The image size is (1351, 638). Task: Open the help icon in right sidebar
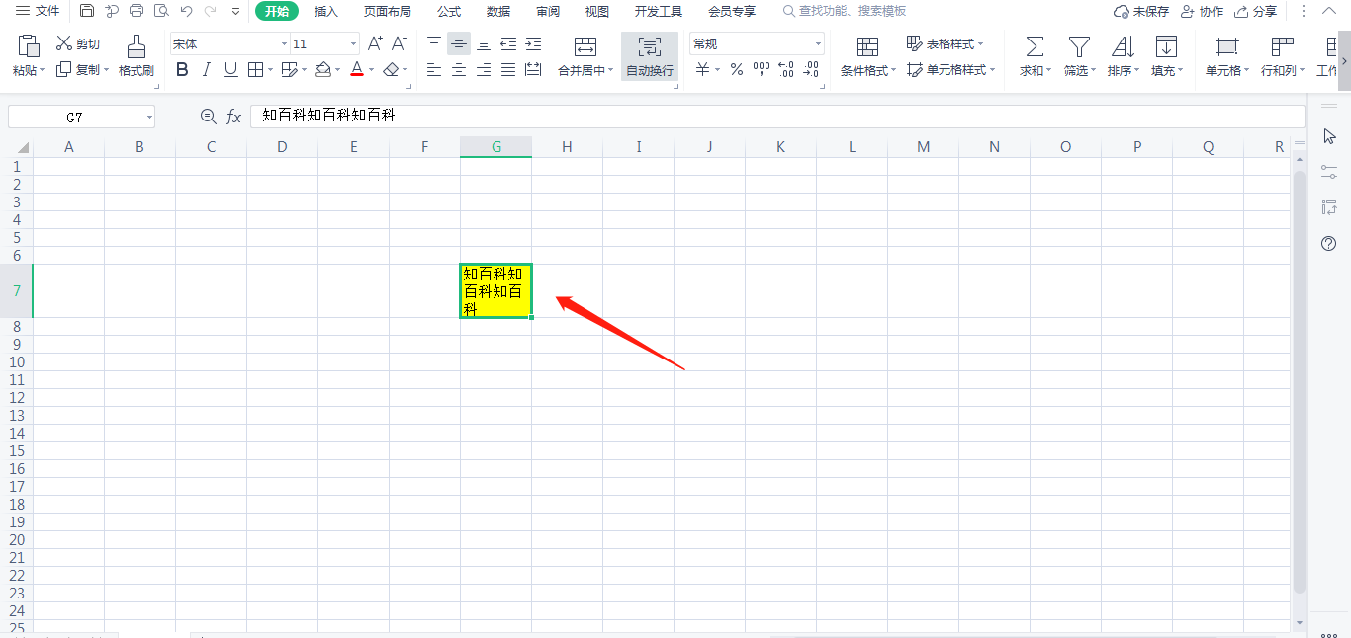(x=1329, y=243)
